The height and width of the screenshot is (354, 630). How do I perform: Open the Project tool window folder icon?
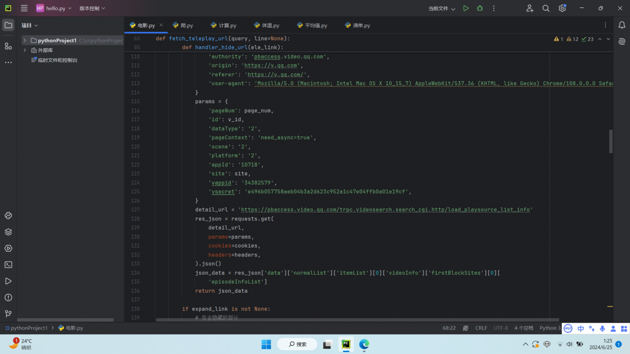pyautogui.click(x=8, y=25)
